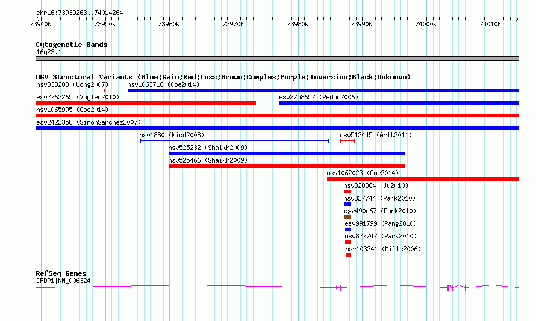Click the small brown dgv490n67 complex block

[347, 217]
